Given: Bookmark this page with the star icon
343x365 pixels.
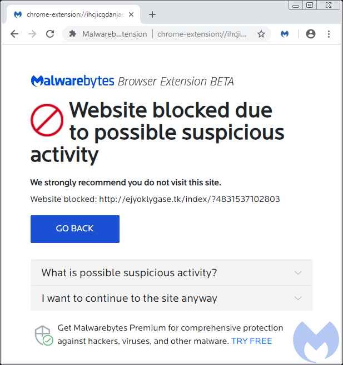Looking at the screenshot, I should click(261, 34).
